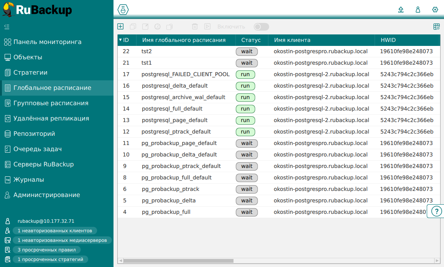Select pg_probackup_full_default row
Viewport: 444px width, 267px height.
tap(279, 178)
